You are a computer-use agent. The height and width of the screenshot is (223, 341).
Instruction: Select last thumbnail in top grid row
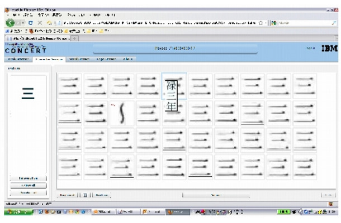[305, 86]
